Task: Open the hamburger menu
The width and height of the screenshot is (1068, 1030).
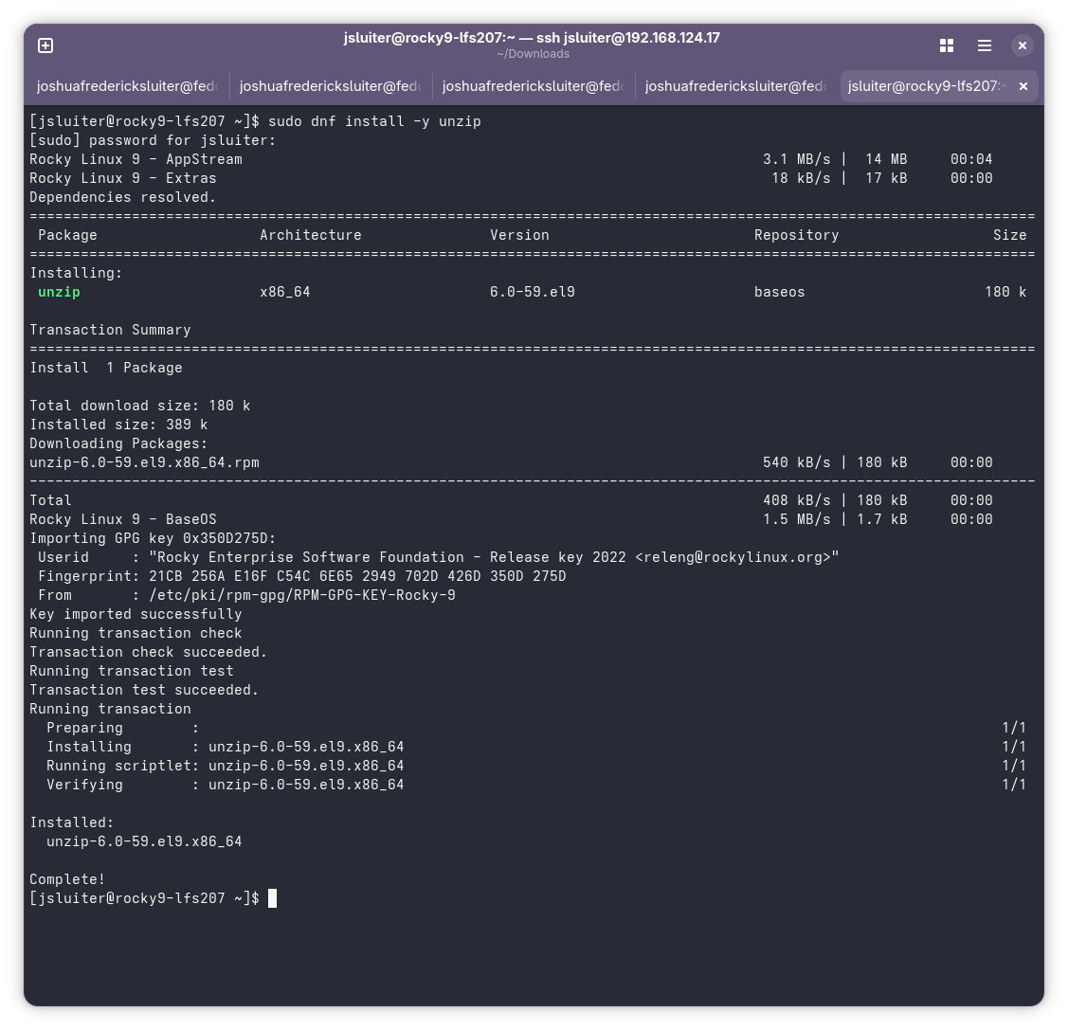Action: [985, 45]
